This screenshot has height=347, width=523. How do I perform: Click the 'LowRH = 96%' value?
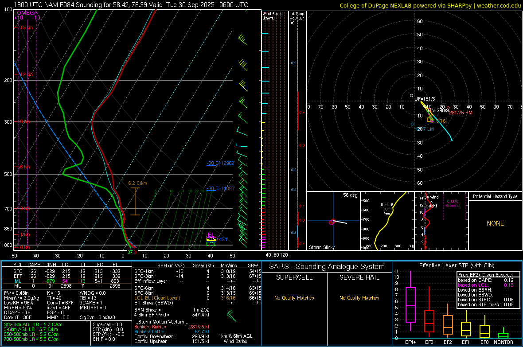pyautogui.click(x=19, y=303)
